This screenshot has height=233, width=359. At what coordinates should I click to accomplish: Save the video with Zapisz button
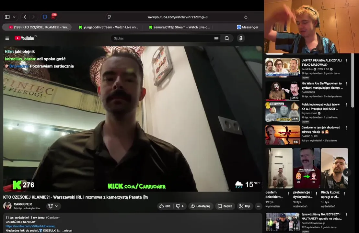click(225, 206)
